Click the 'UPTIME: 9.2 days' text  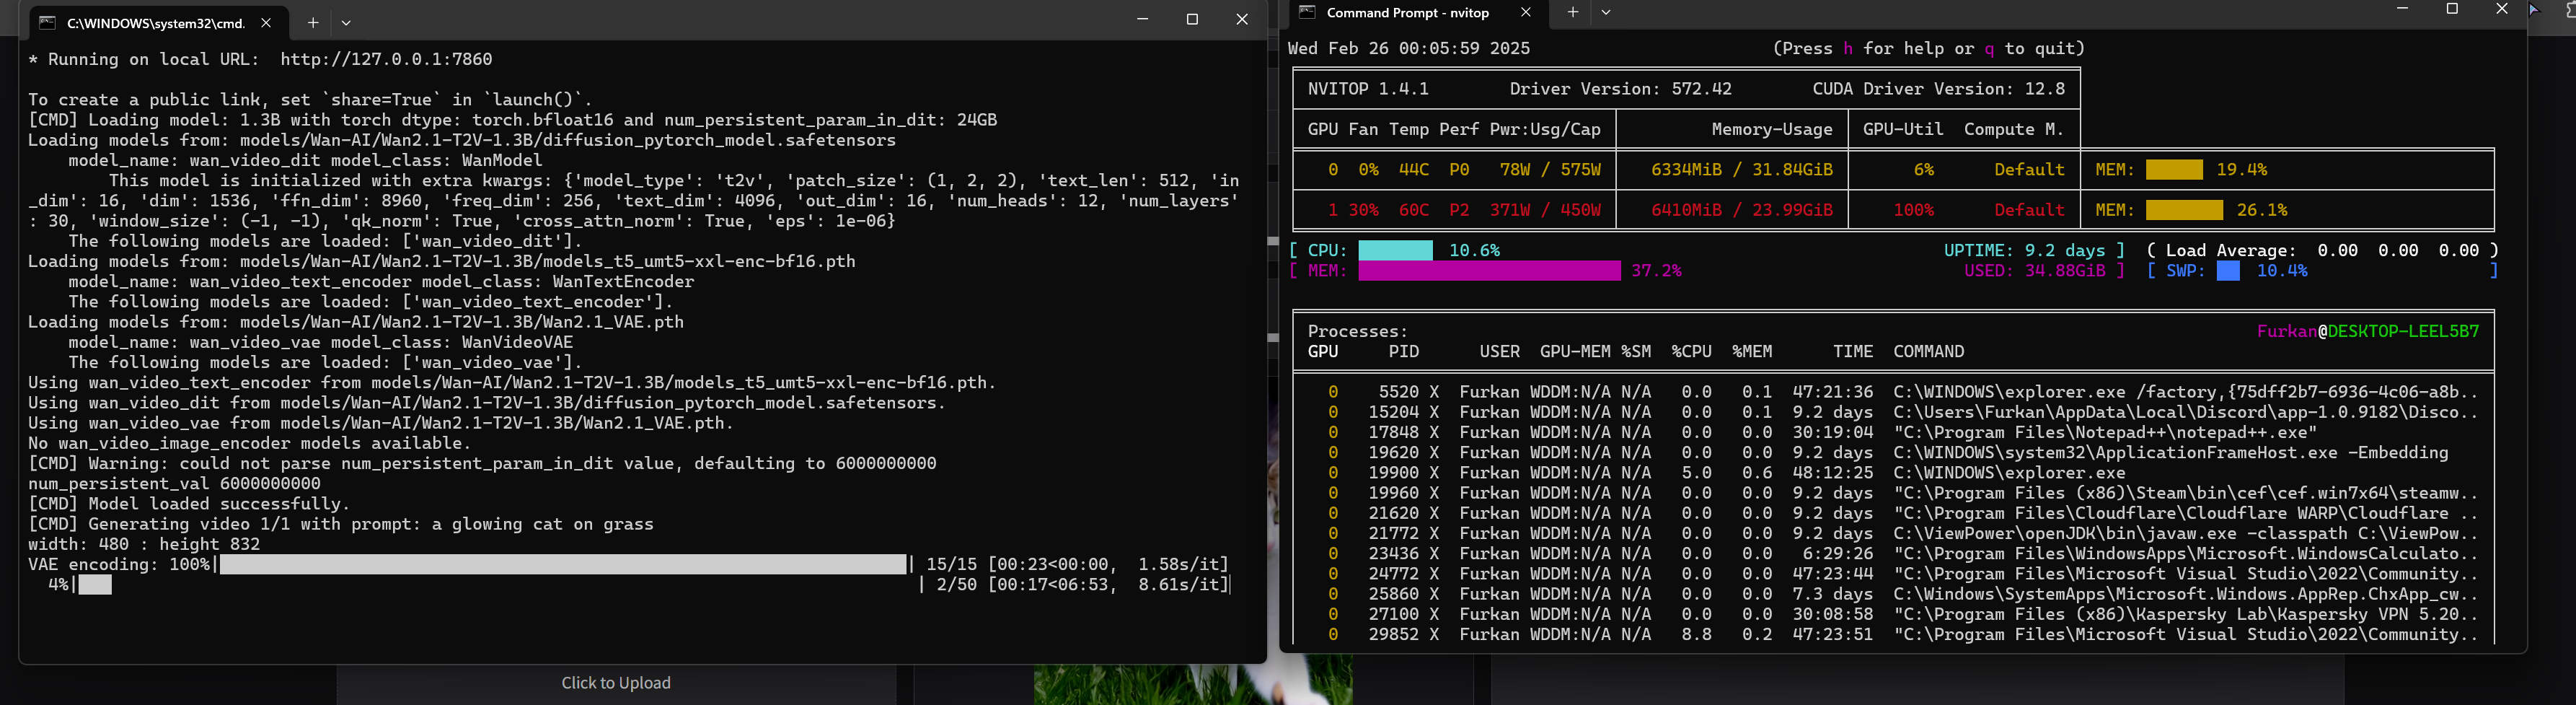(2024, 250)
